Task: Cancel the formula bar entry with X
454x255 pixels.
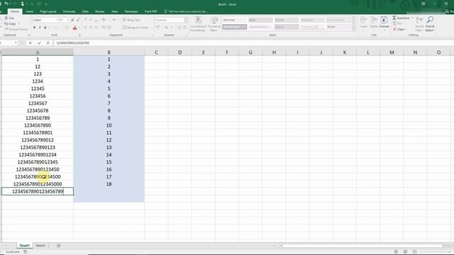Action: (30, 42)
